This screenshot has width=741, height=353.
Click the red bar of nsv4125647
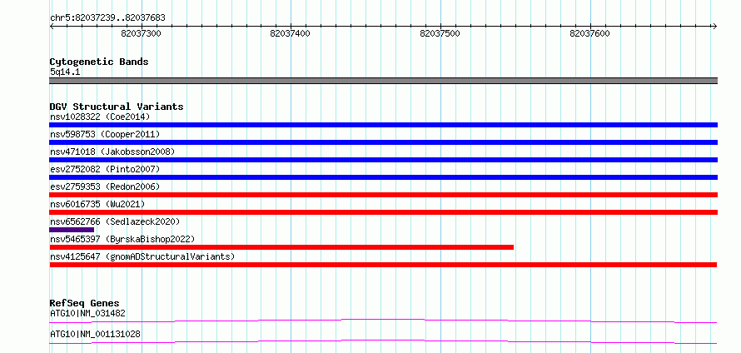pyautogui.click(x=383, y=265)
